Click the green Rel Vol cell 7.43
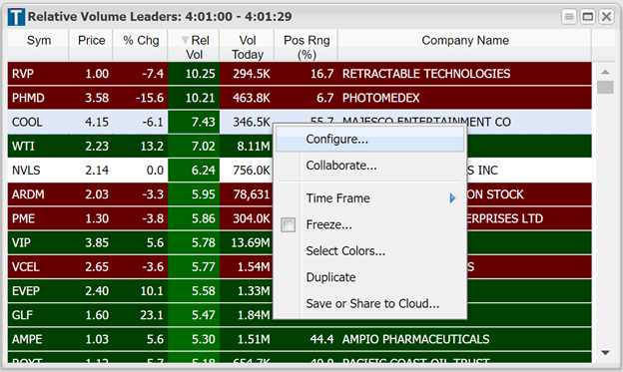The image size is (623, 372). (194, 122)
